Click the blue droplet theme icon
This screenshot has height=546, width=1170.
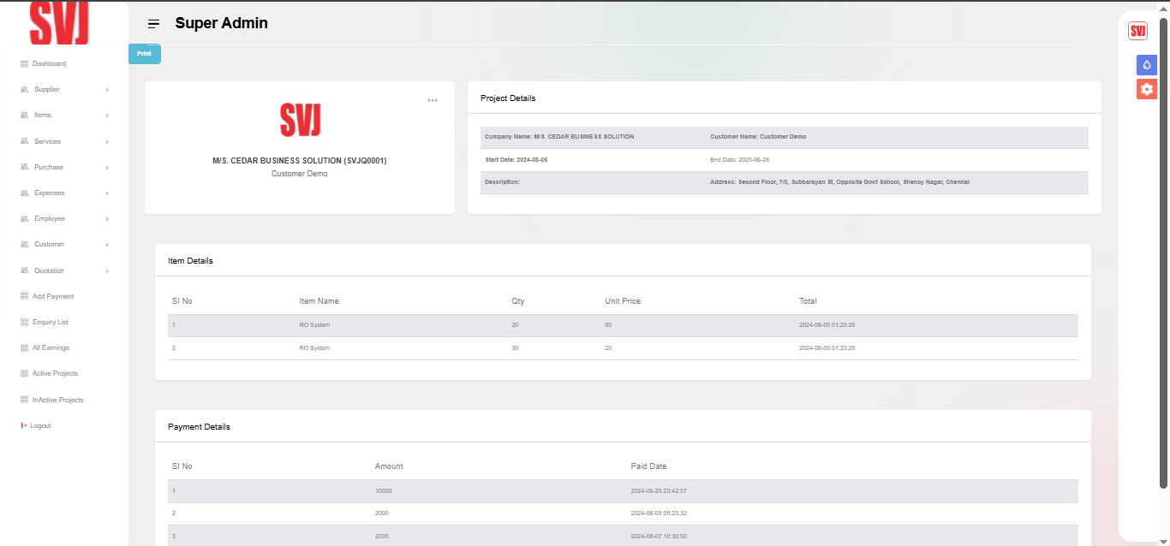(x=1146, y=64)
